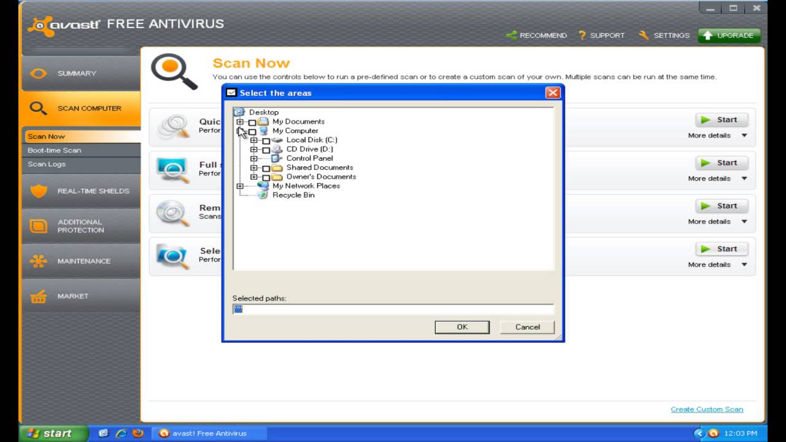
Task: Select Boot-time Scan submenu item
Action: [82, 150]
